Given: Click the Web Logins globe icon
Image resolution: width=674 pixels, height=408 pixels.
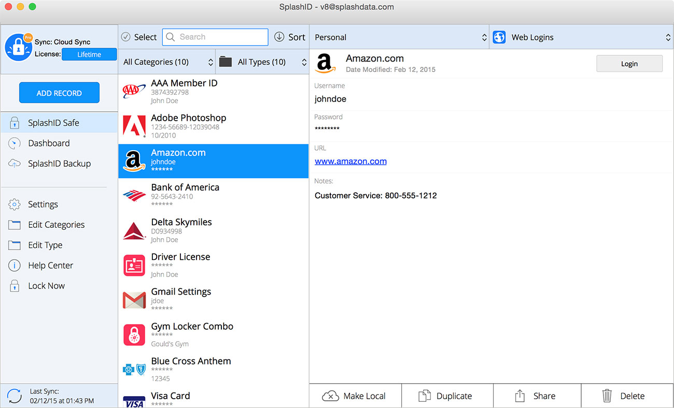Looking at the screenshot, I should coord(499,37).
